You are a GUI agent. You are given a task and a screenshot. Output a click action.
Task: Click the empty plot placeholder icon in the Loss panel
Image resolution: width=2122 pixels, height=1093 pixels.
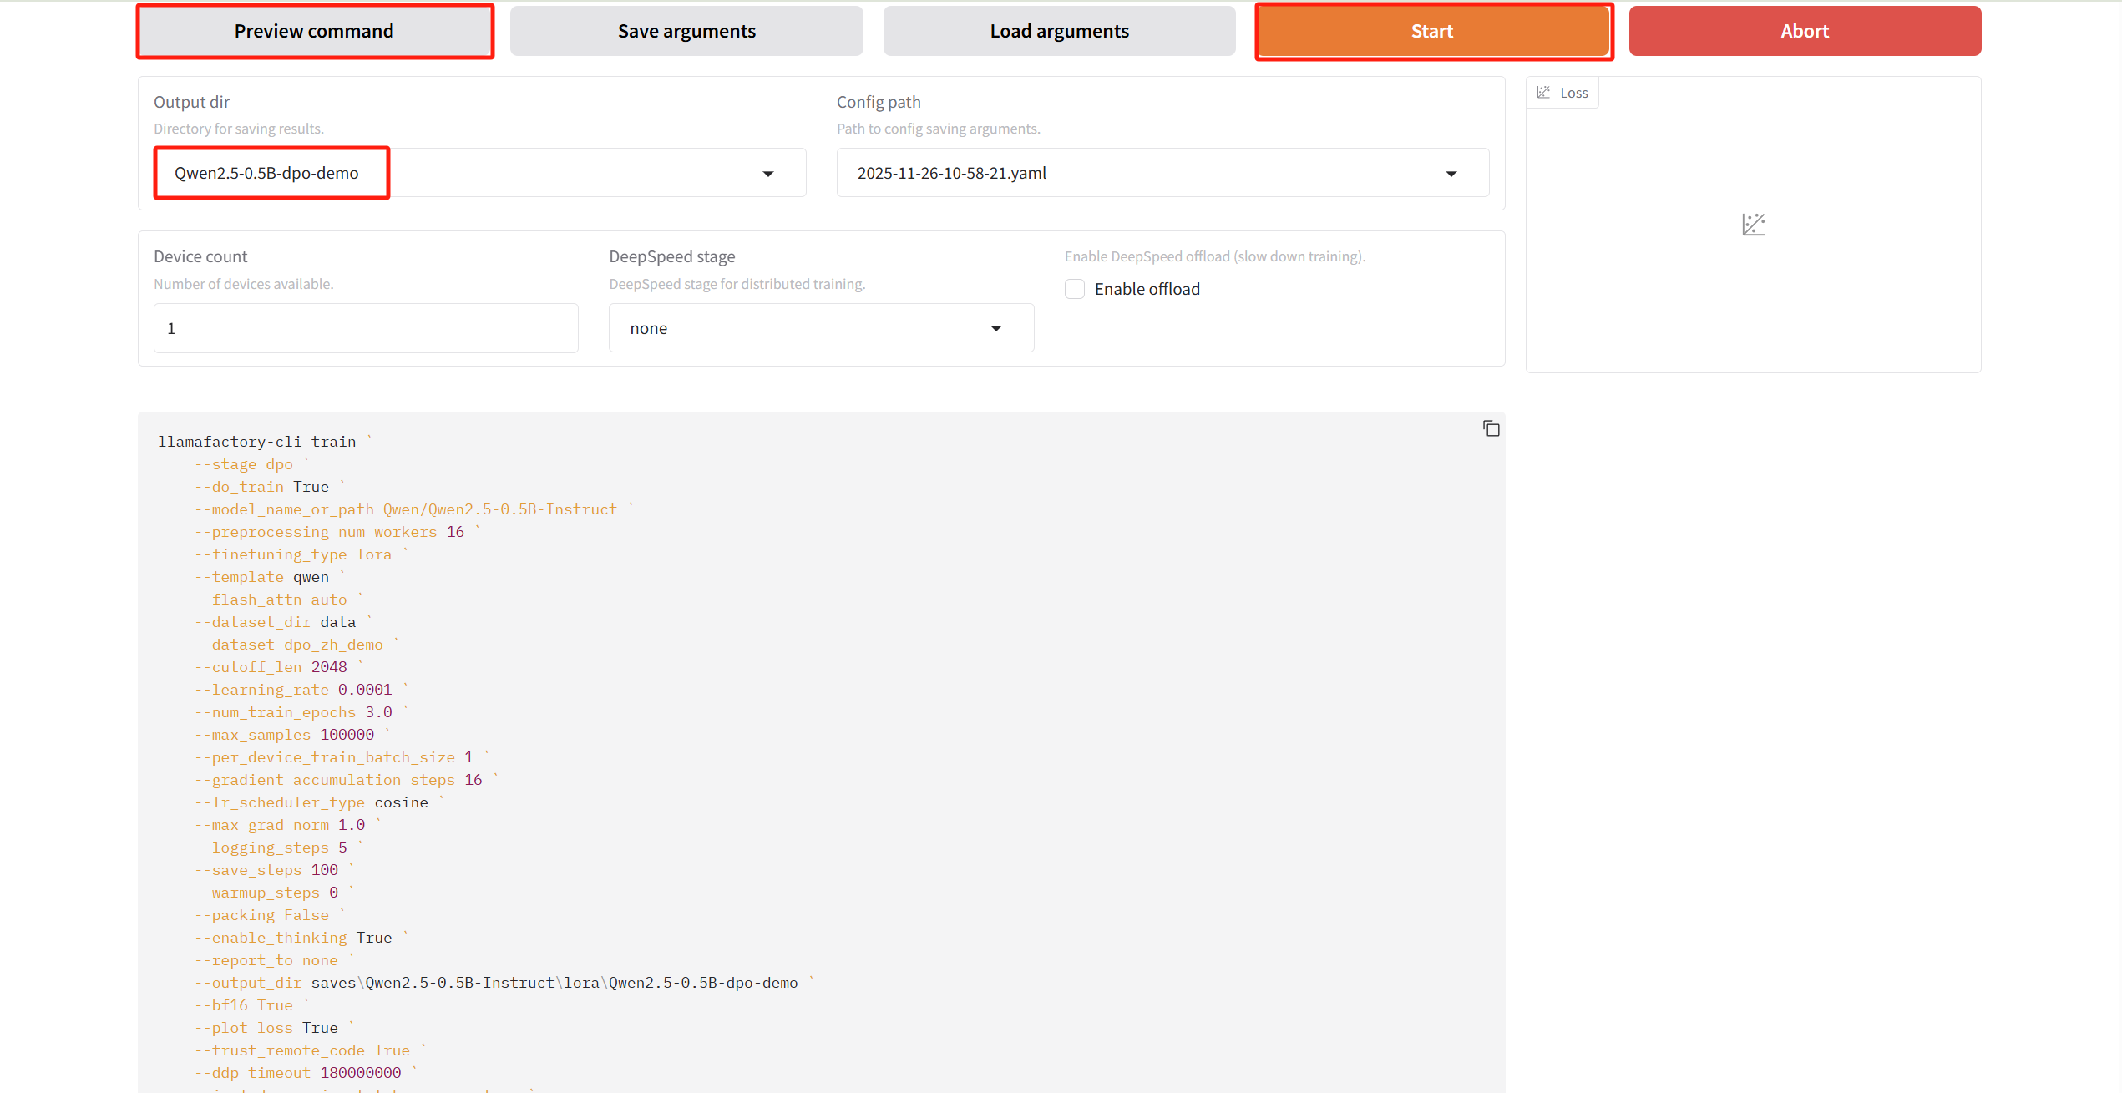click(1753, 225)
